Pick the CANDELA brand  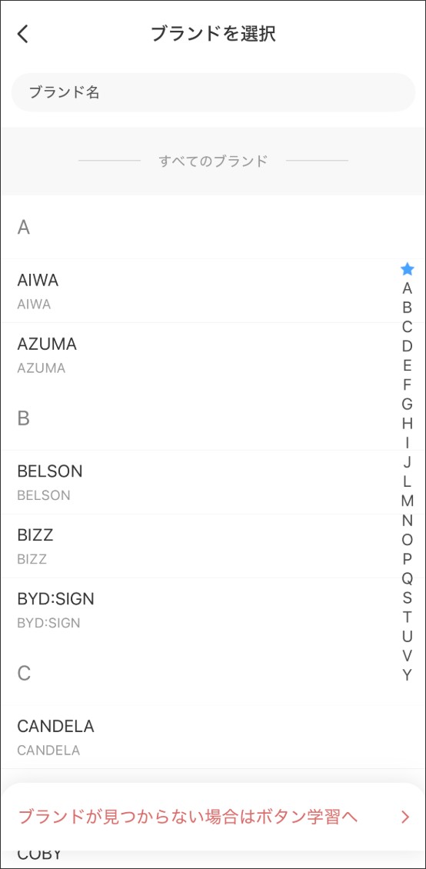[x=213, y=737]
